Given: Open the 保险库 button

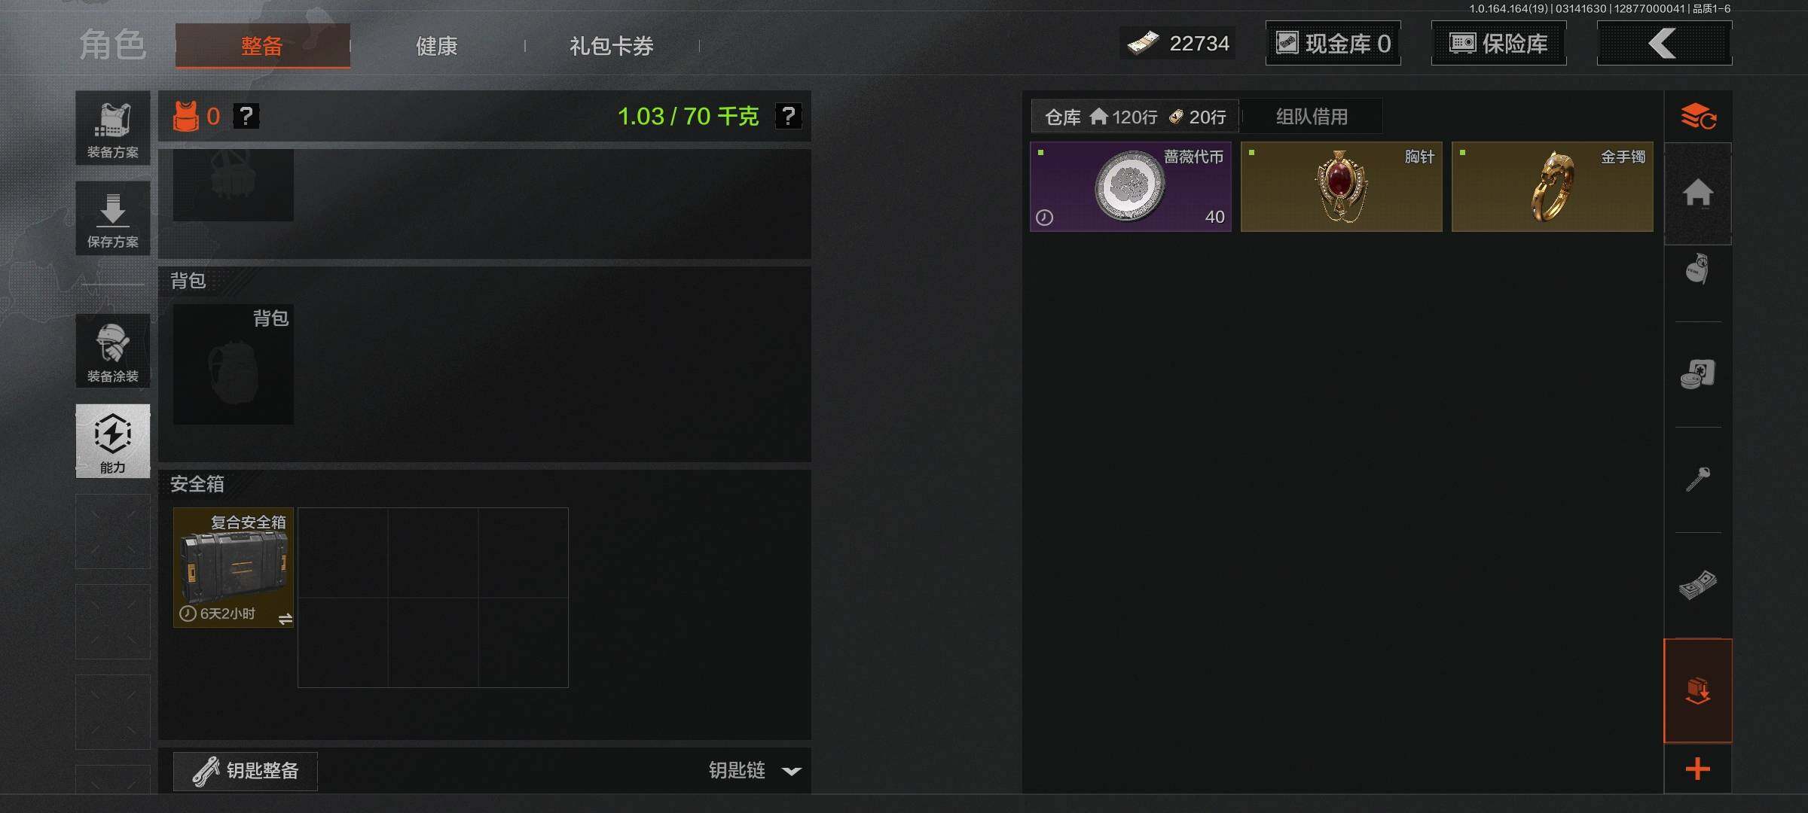Looking at the screenshot, I should pos(1498,44).
